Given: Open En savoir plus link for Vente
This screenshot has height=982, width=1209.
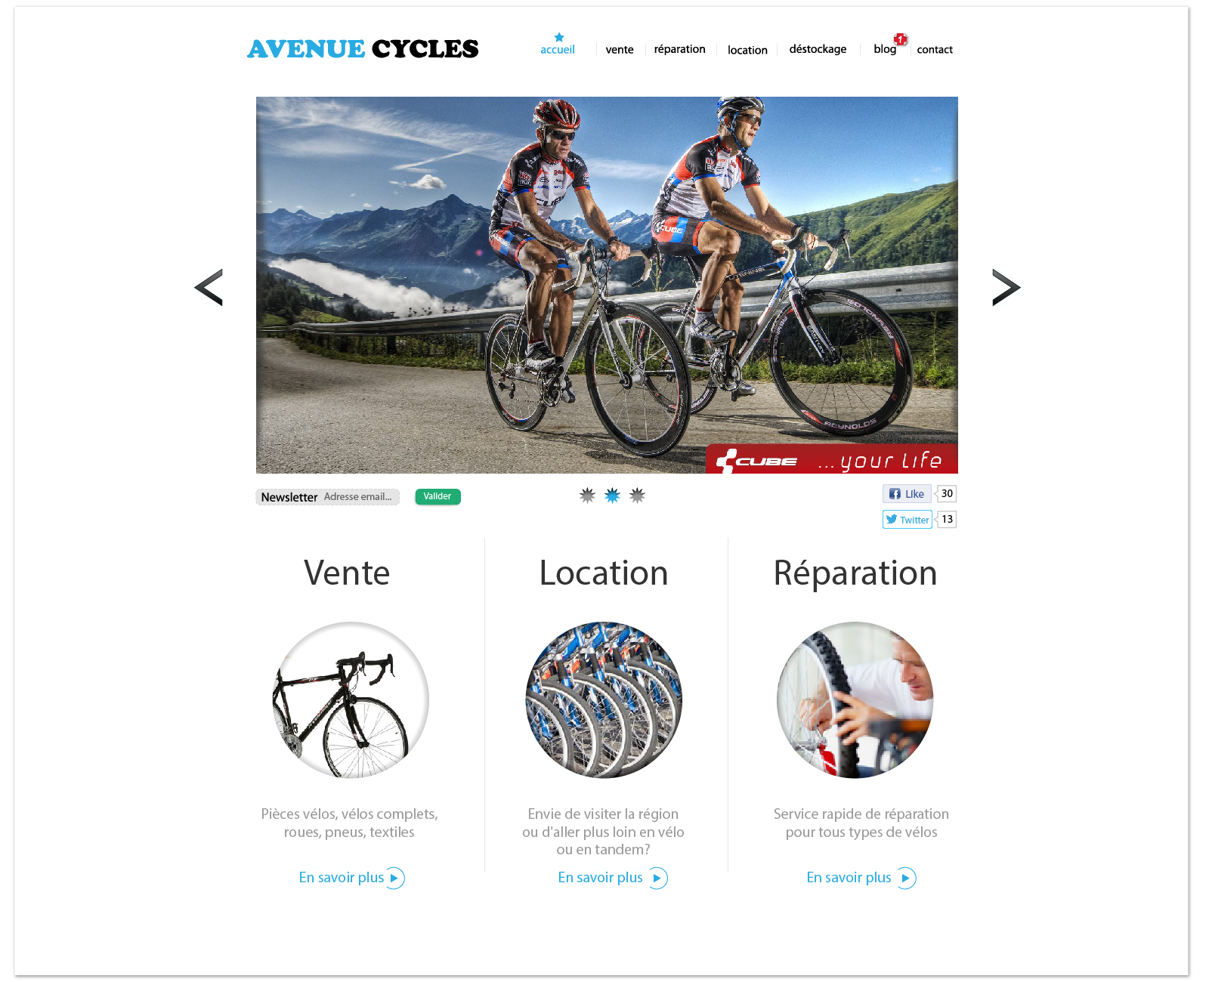Looking at the screenshot, I should (342, 878).
